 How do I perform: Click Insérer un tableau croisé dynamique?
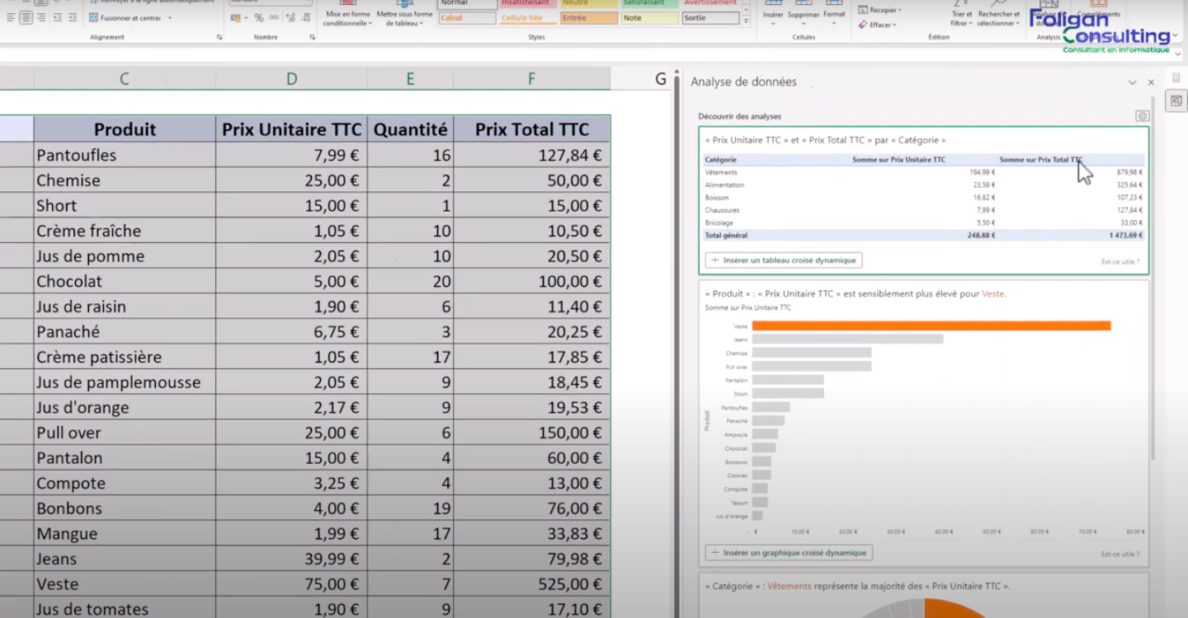click(784, 260)
